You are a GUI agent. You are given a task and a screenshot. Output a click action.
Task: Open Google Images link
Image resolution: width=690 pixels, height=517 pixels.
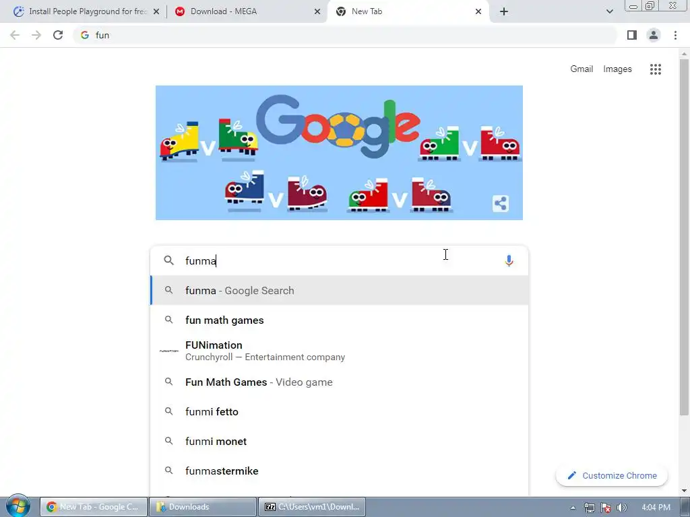tap(617, 69)
